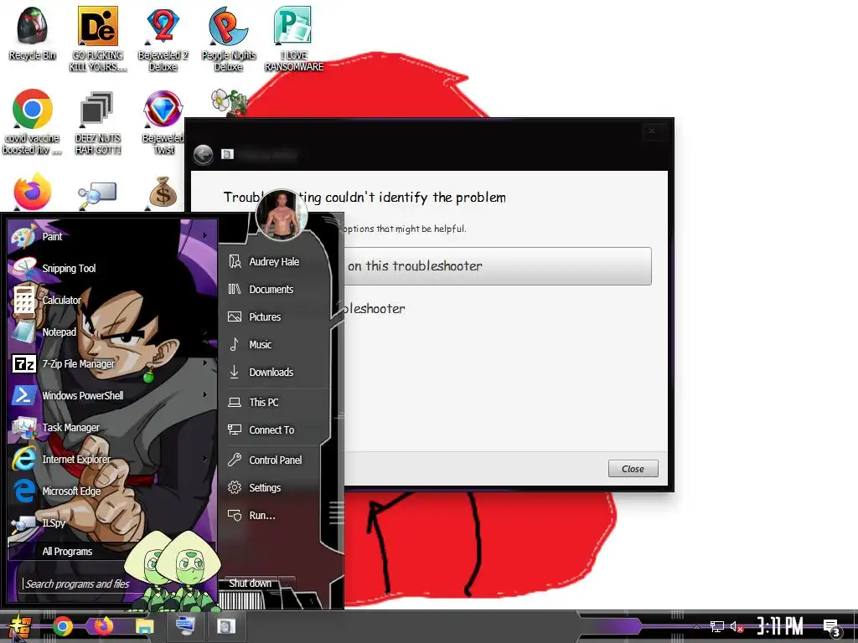The image size is (858, 643).
Task: Click the network icon in the system tray
Action: click(717, 626)
